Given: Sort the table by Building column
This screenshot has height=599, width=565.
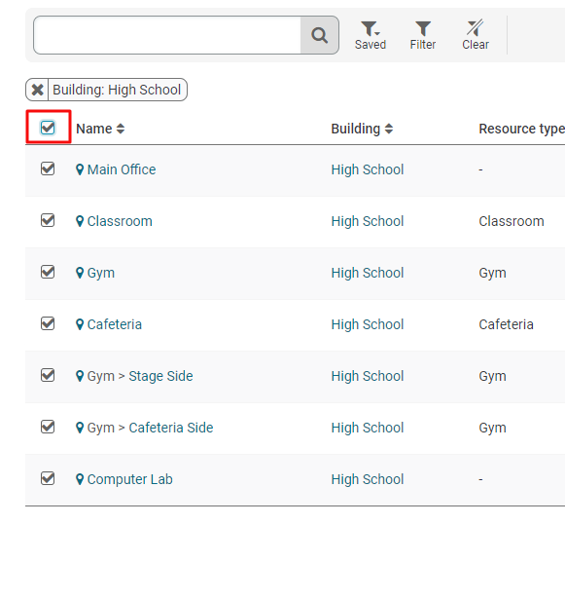Looking at the screenshot, I should pyautogui.click(x=362, y=129).
